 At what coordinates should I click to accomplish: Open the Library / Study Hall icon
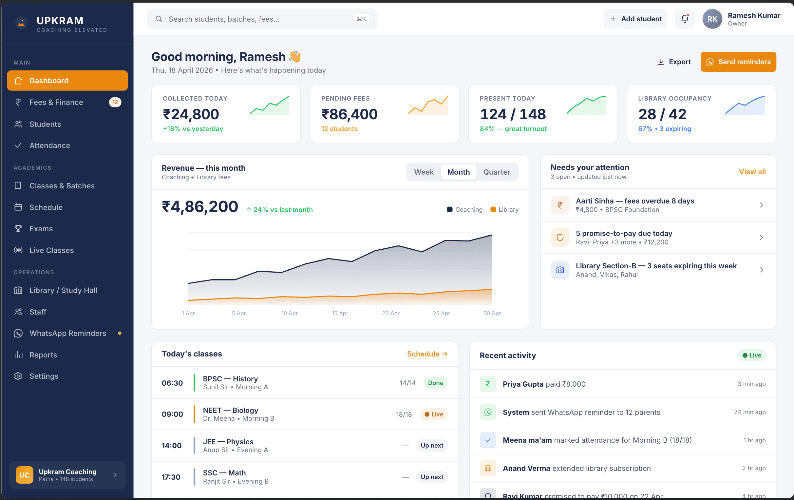point(18,290)
